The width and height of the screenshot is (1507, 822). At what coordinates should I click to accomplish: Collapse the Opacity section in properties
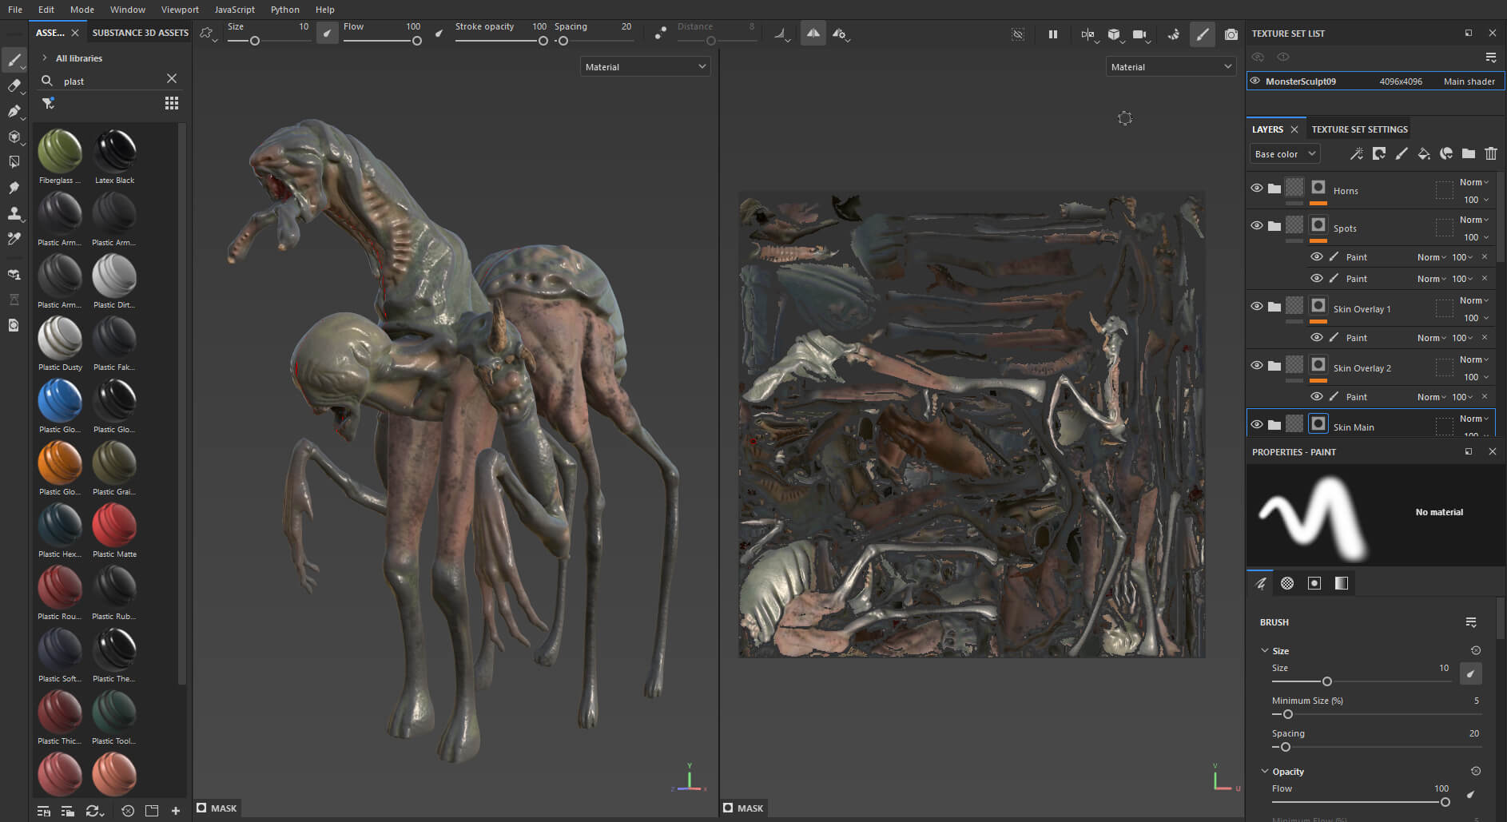coord(1264,772)
